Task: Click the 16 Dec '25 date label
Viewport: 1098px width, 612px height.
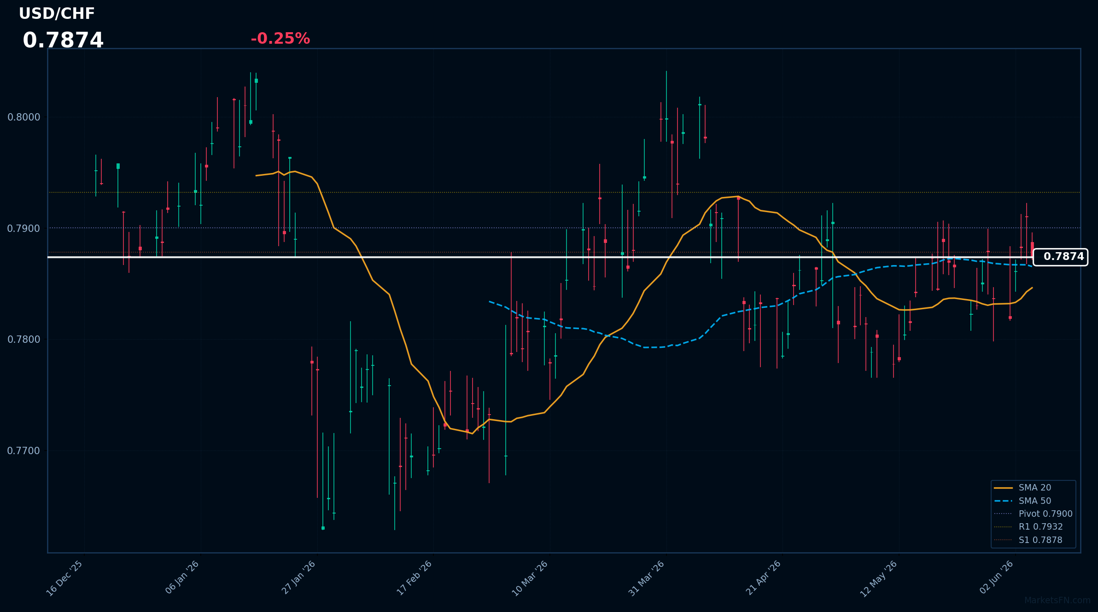Action: click(x=65, y=578)
